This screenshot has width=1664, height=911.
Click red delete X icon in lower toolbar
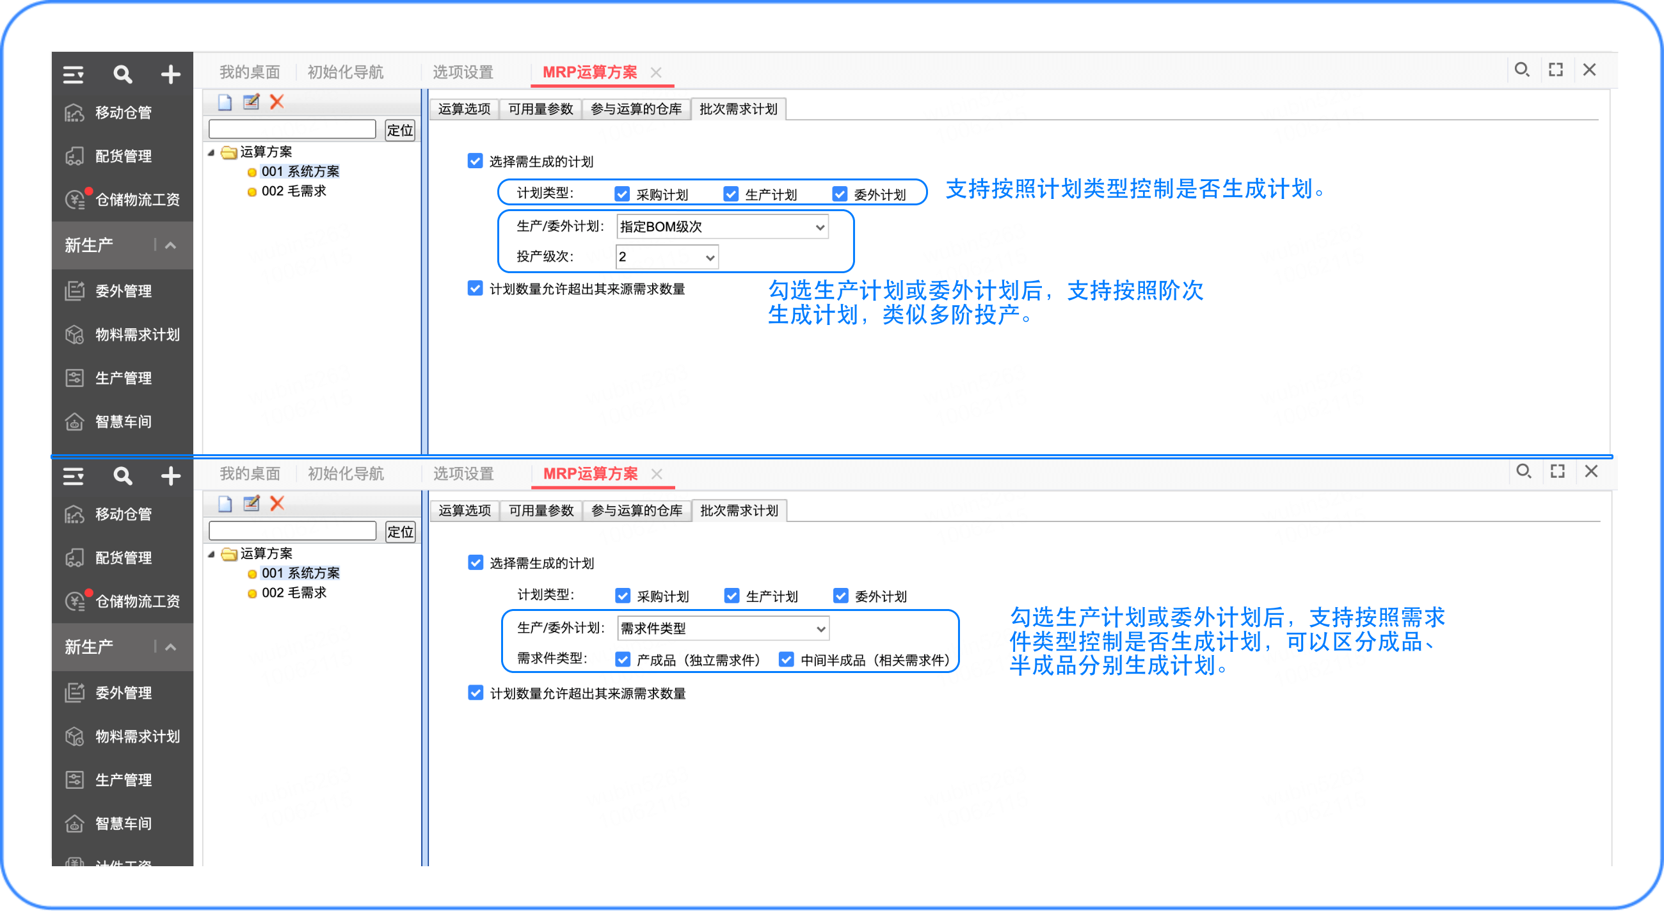click(x=277, y=503)
